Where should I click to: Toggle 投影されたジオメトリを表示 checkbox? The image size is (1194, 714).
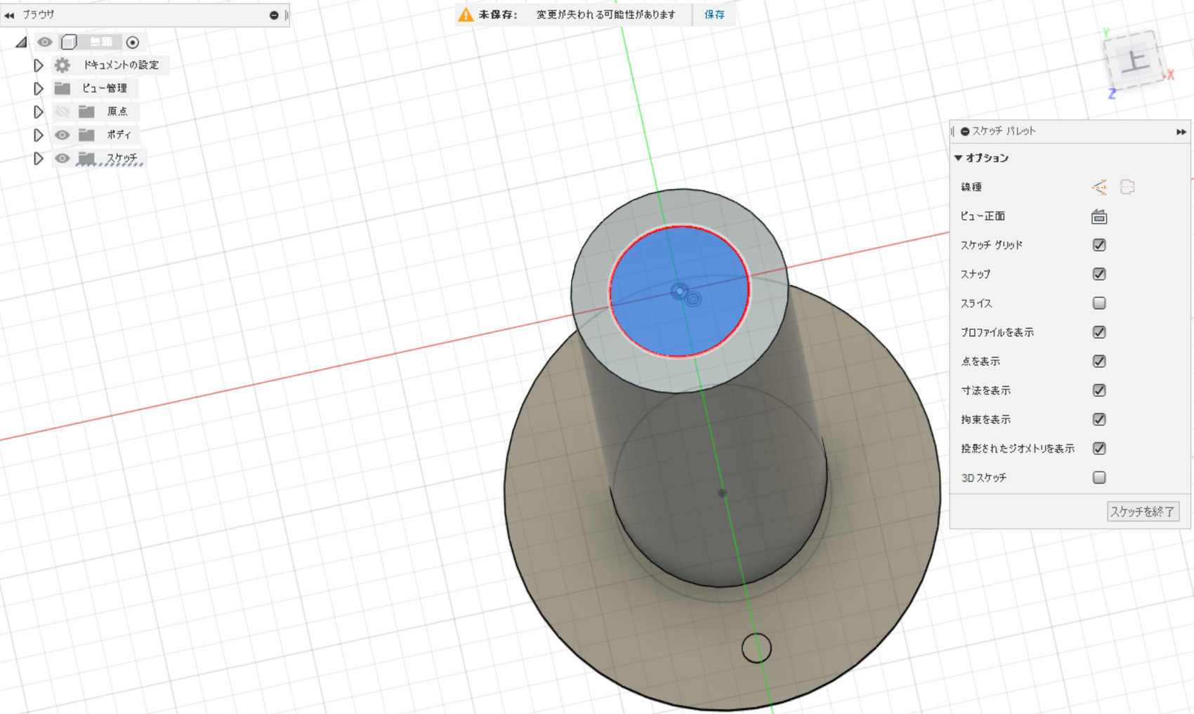pos(1099,448)
